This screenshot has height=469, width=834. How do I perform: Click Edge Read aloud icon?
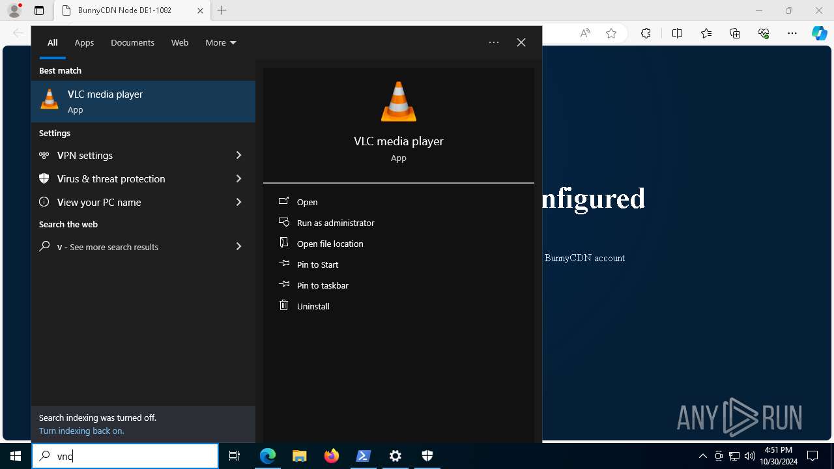pos(585,33)
